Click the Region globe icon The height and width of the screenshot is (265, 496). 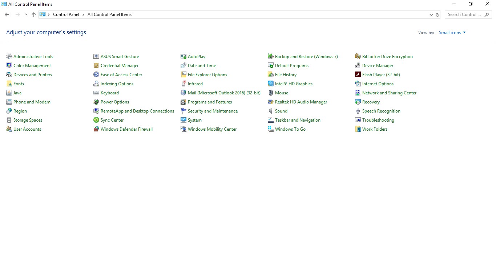click(9, 111)
